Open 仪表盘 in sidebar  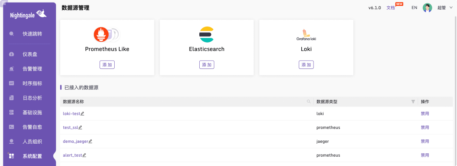tap(30, 54)
